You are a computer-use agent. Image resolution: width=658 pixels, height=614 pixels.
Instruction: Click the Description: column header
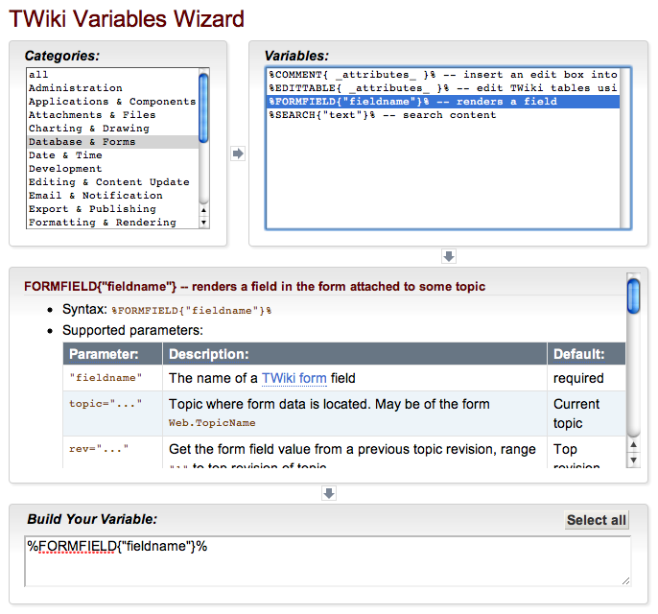coord(355,354)
